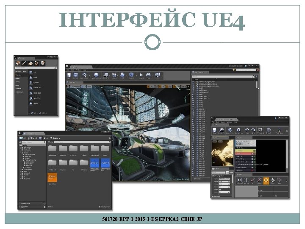Click back arrow in Content Browser

click(44, 138)
